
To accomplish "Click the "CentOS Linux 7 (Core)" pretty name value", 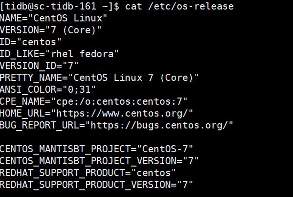I will [134, 78].
